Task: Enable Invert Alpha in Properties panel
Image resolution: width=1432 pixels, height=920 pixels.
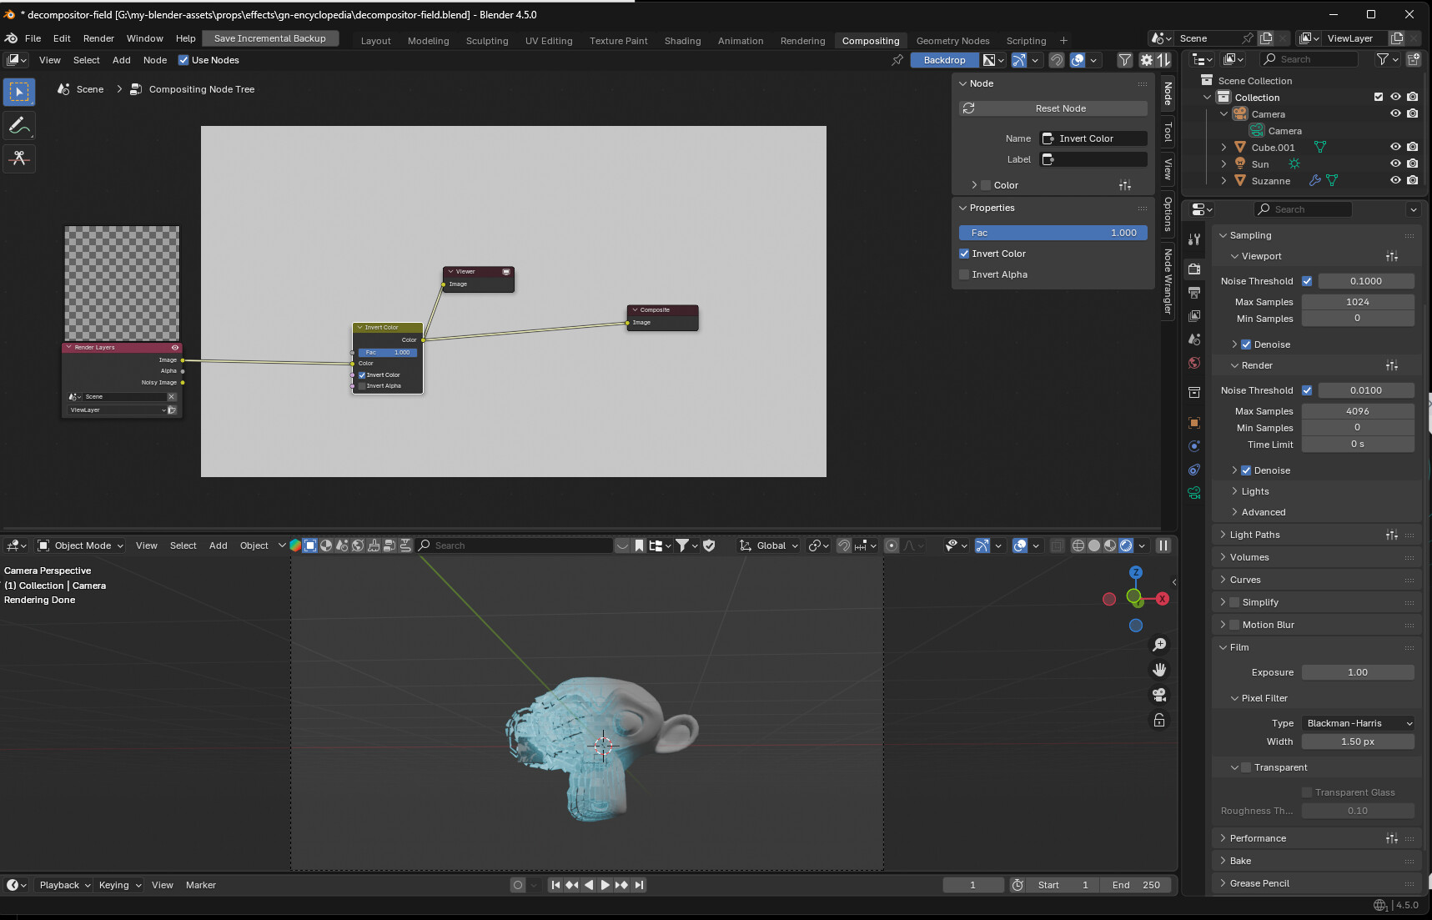Action: pyautogui.click(x=964, y=274)
